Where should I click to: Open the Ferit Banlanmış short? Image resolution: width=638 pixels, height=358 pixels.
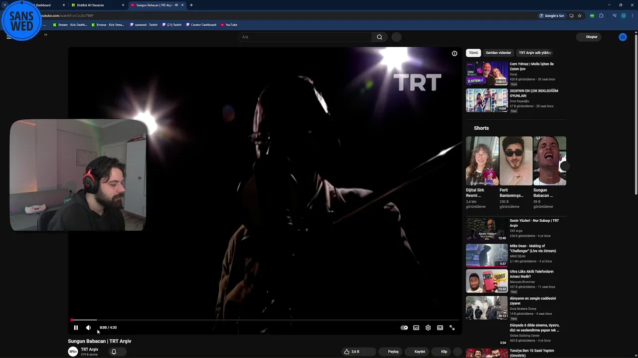pos(516,161)
